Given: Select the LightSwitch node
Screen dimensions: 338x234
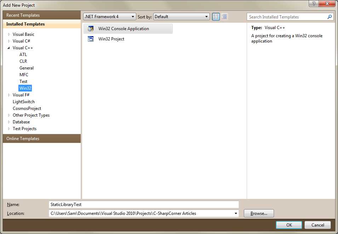Looking at the screenshot, I should [23, 102].
